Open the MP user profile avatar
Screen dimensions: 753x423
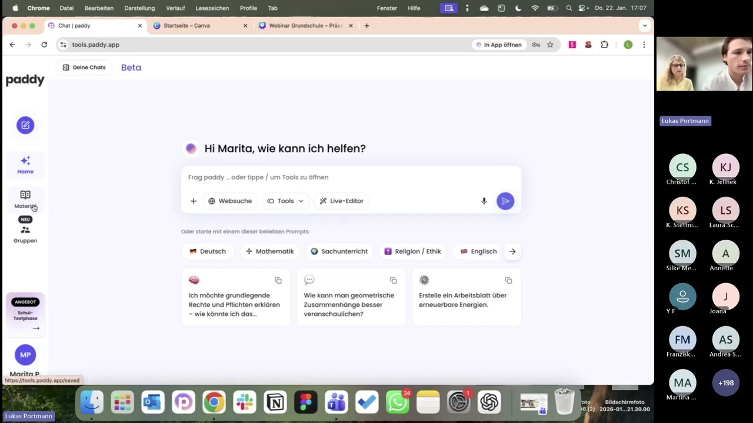[25, 355]
